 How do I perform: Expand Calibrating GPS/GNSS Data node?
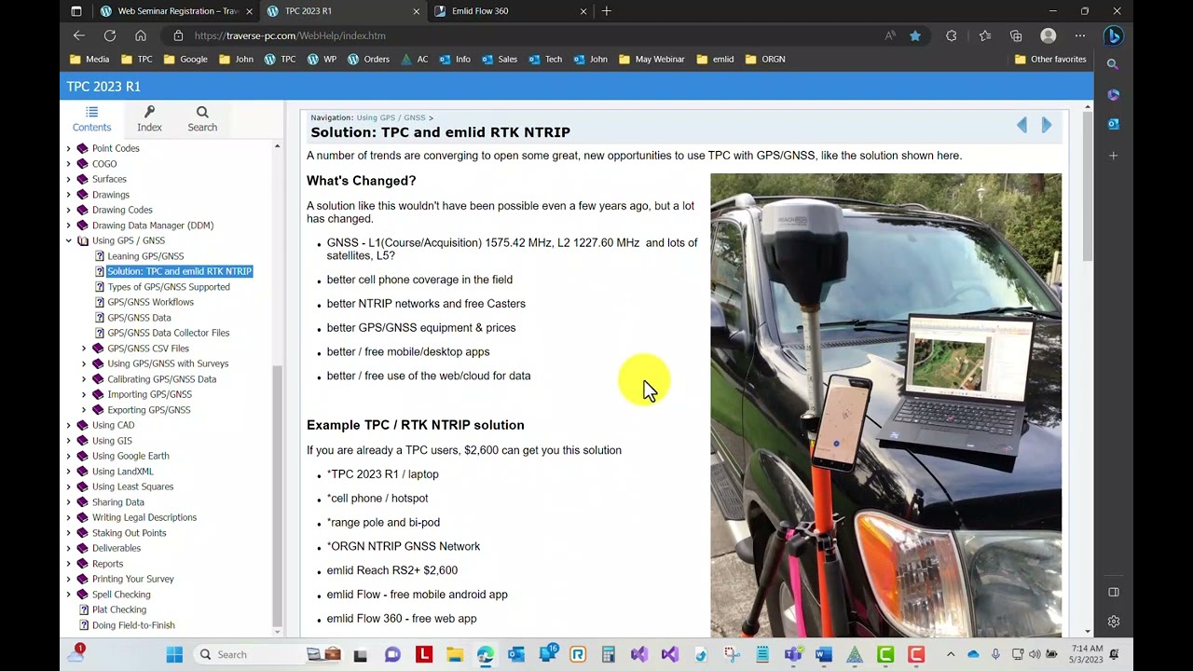84,379
